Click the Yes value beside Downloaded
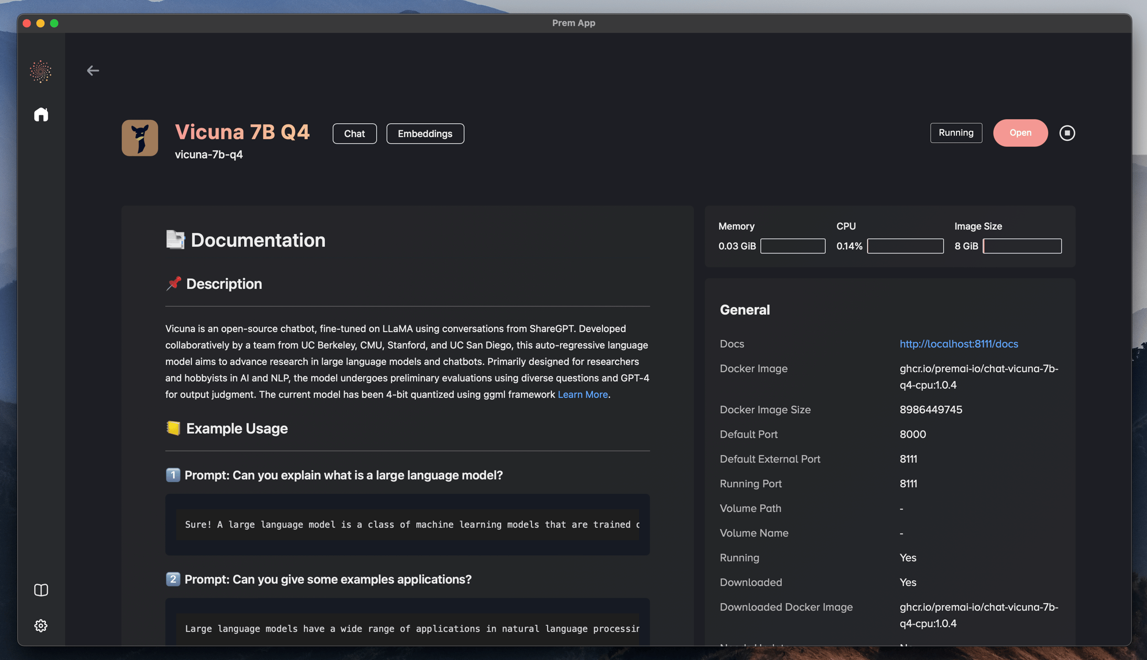This screenshot has width=1147, height=660. [x=908, y=583]
